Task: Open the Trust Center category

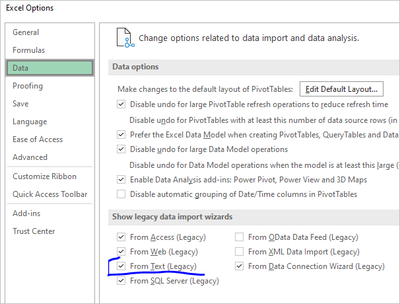Action: tap(34, 231)
